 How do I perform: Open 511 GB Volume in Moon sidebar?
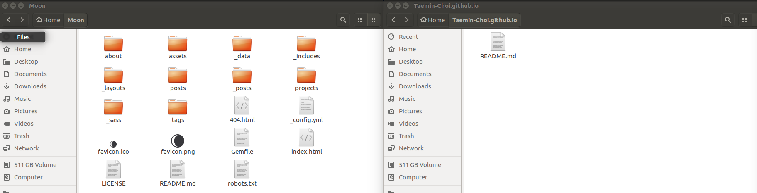pos(38,165)
